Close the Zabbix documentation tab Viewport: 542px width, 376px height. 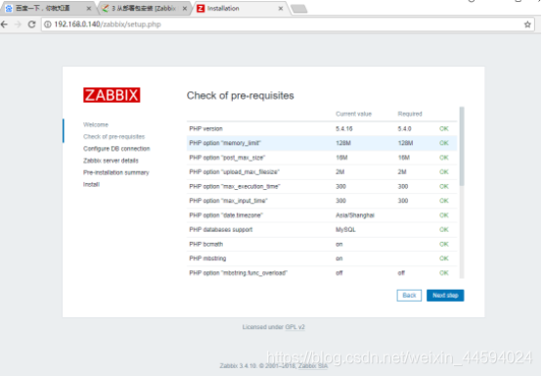tap(185, 8)
